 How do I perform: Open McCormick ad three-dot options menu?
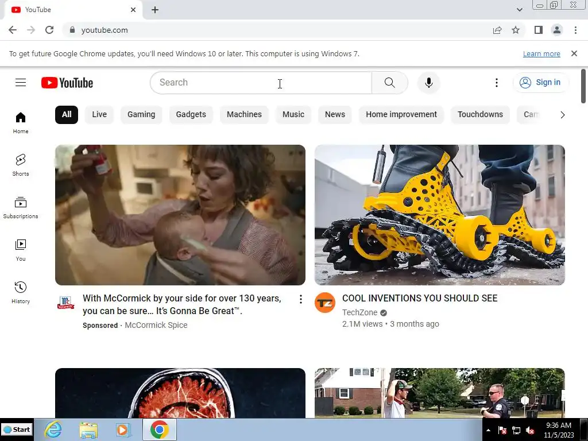tap(300, 299)
